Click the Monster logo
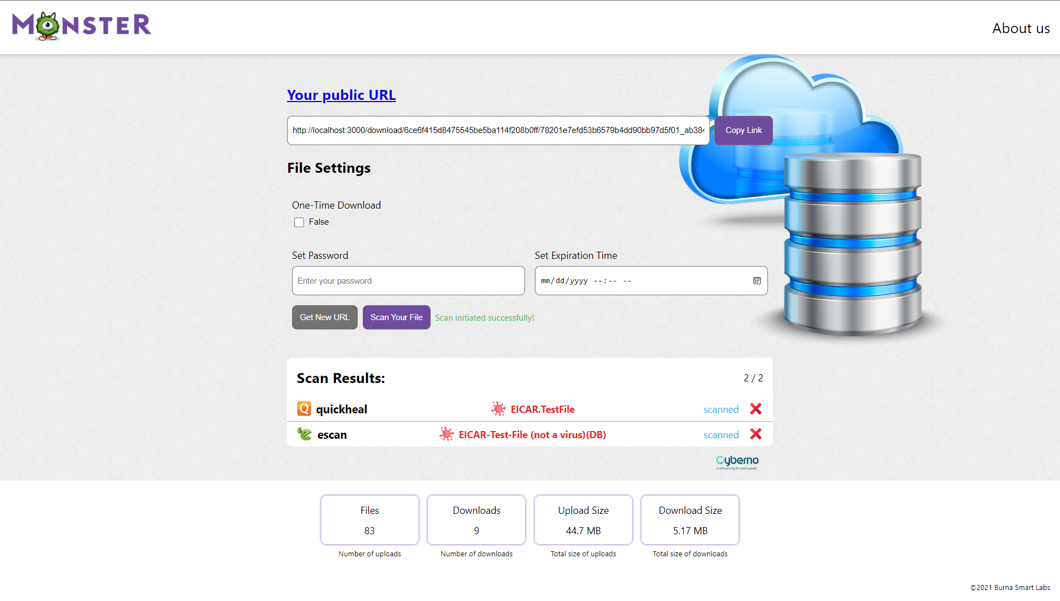 point(82,25)
